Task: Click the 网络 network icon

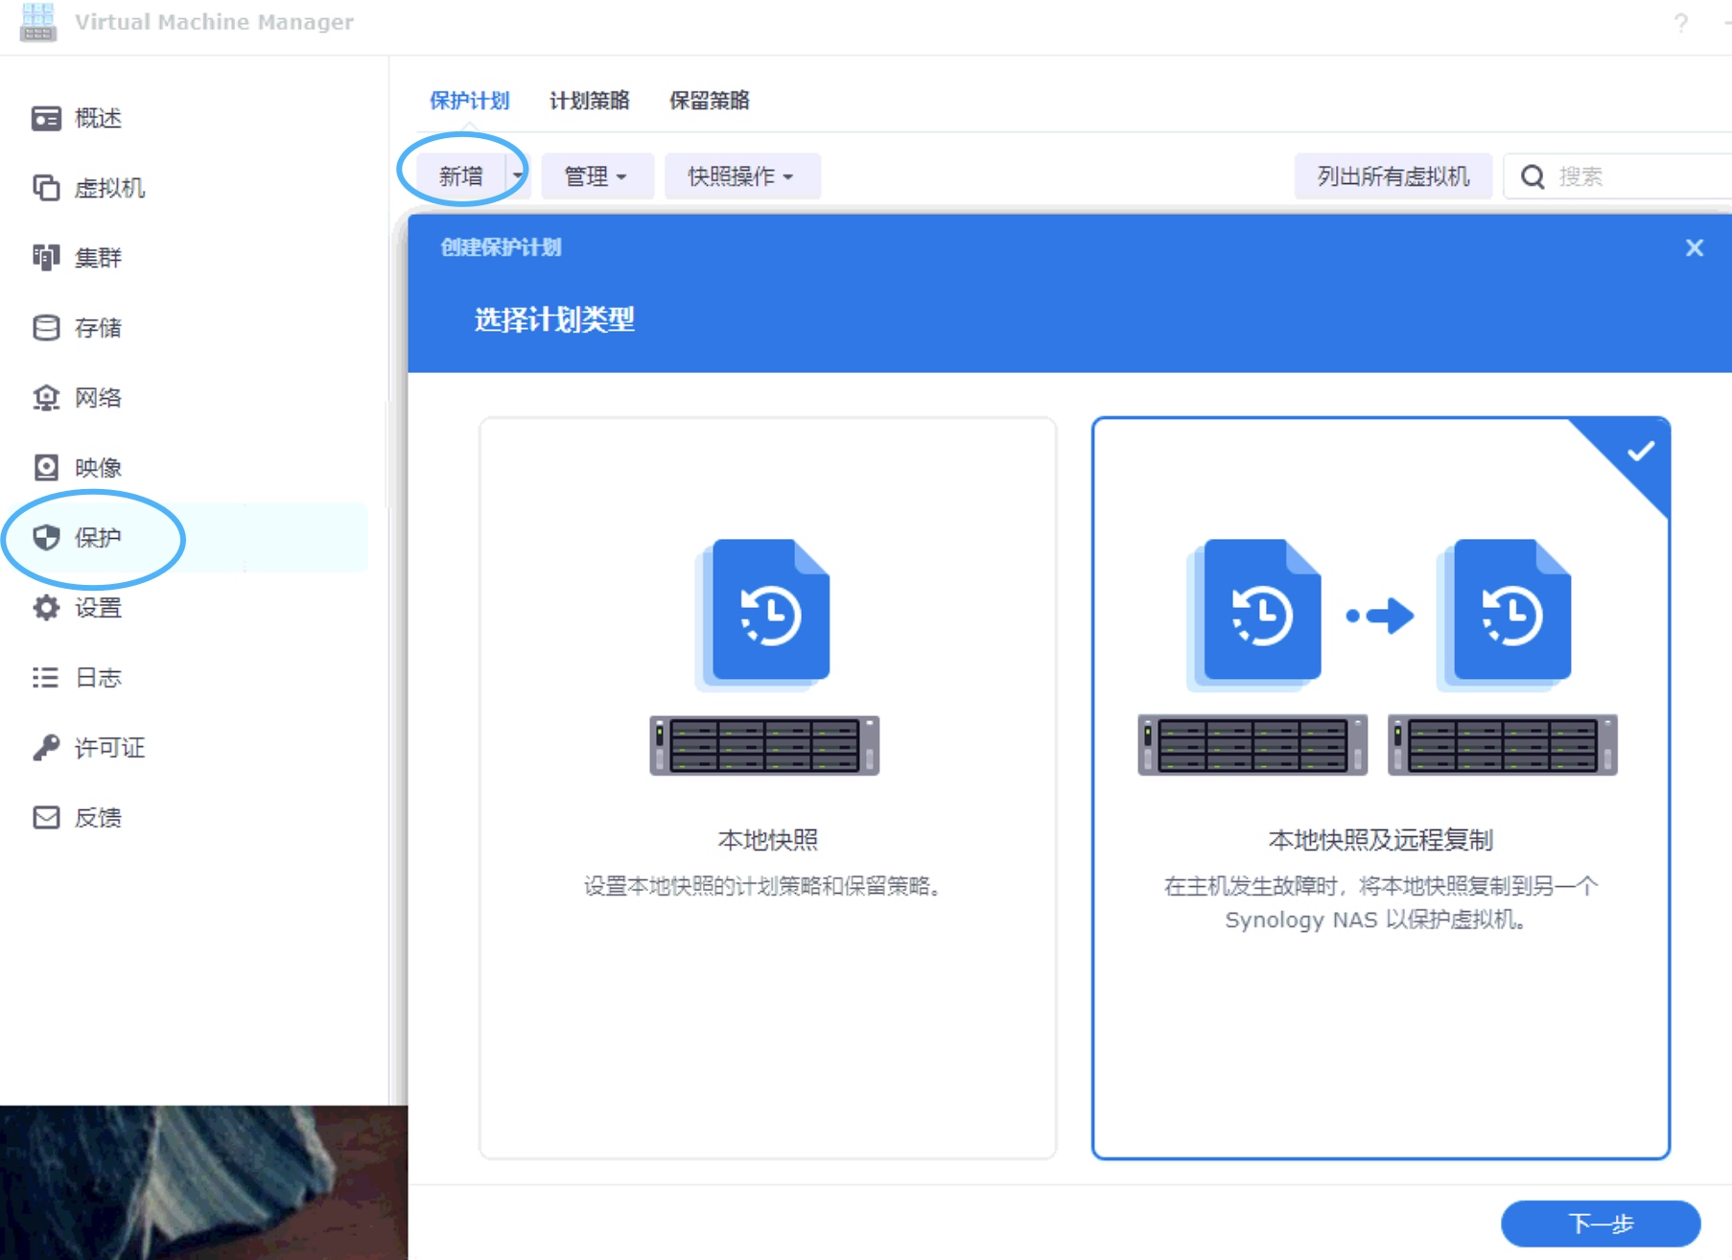Action: (x=46, y=398)
